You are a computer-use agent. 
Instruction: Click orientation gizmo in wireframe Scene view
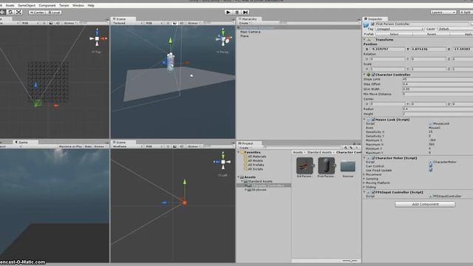222,162
